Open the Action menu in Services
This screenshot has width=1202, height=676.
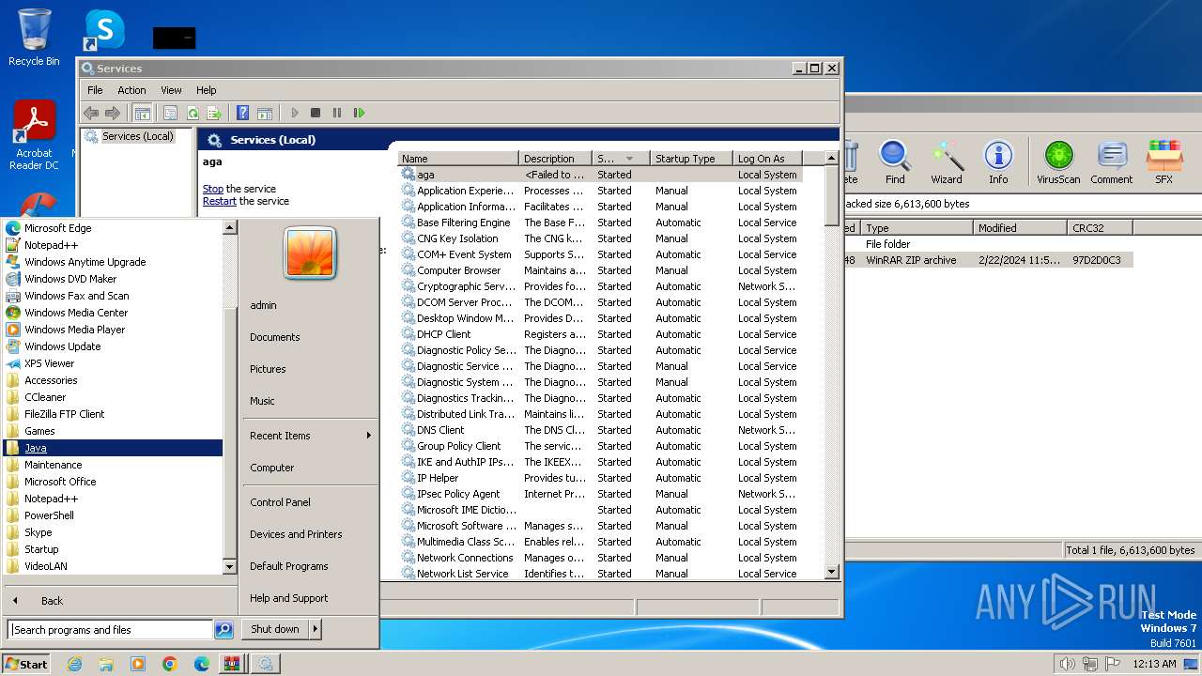point(131,90)
